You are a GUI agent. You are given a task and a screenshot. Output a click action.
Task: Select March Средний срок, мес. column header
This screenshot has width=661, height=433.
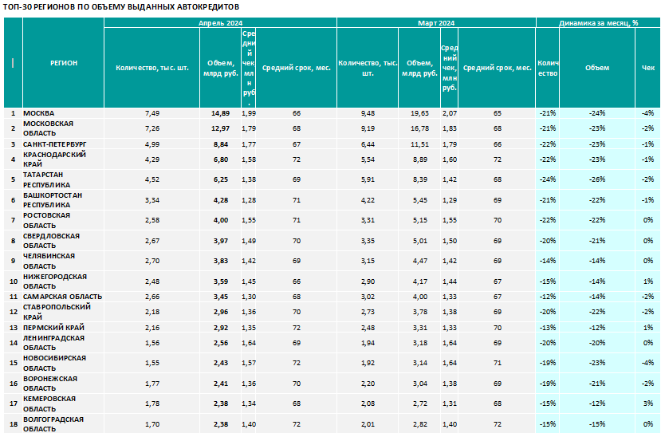click(x=497, y=68)
